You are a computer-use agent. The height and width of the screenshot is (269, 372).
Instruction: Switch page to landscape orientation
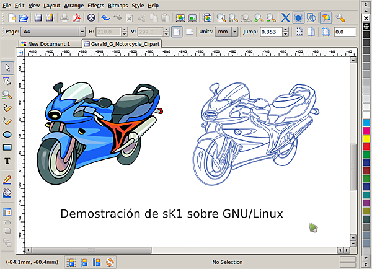(x=189, y=32)
